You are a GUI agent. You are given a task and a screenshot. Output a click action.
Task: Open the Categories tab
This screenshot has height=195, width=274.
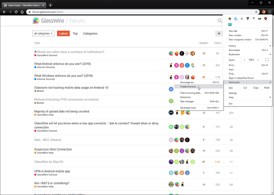(90, 34)
